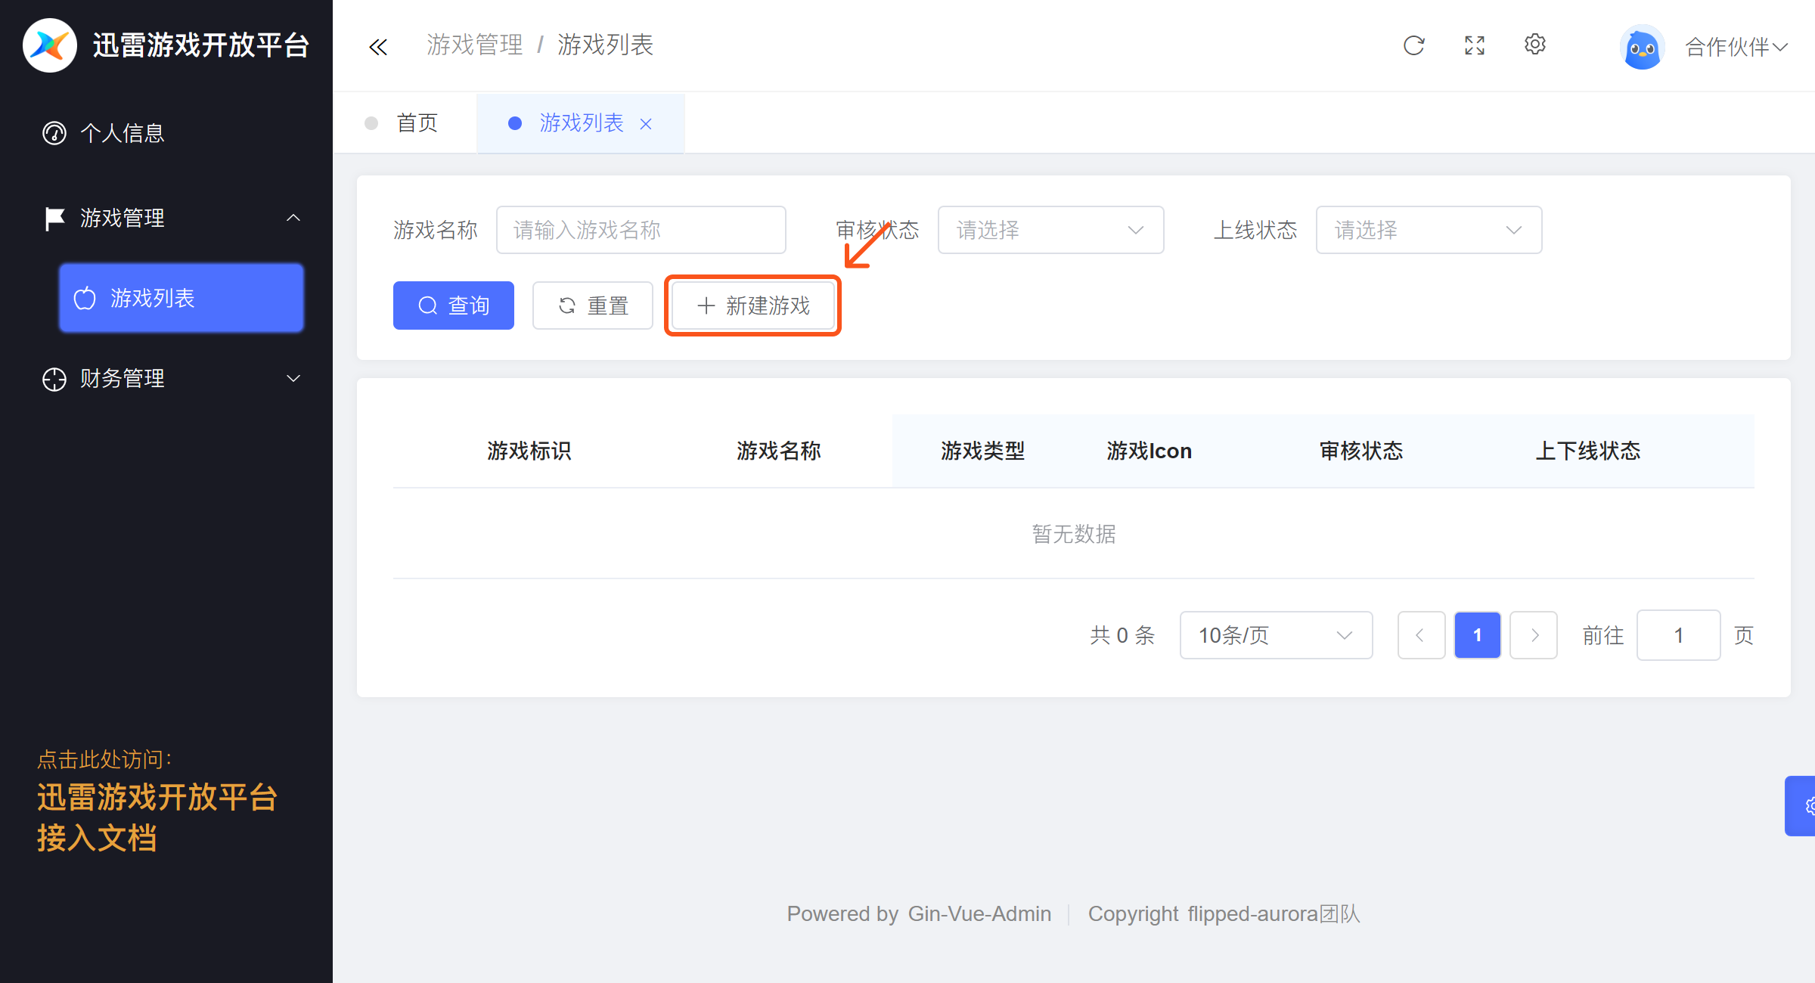Viewport: 1815px width, 983px height.
Task: Click the 查询 search button
Action: (454, 305)
